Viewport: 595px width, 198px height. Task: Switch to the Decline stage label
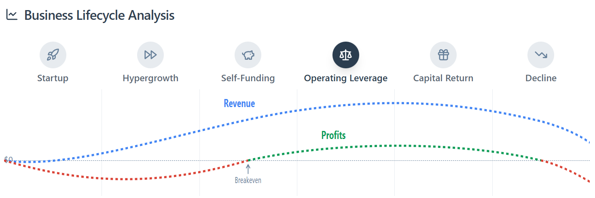pyautogui.click(x=541, y=78)
